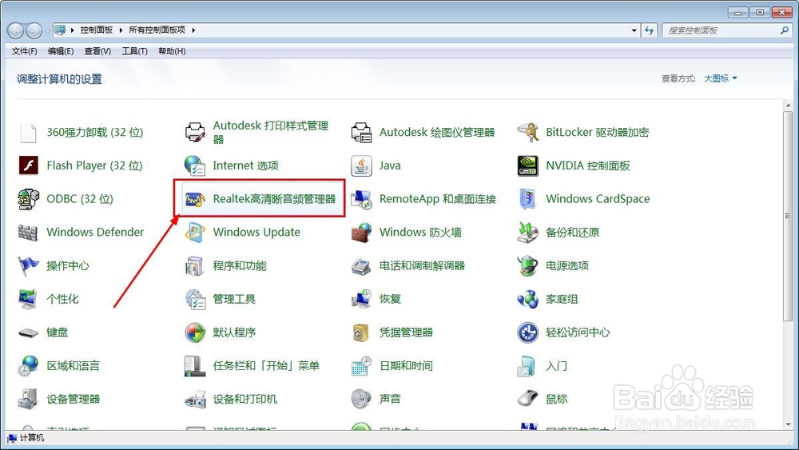The image size is (799, 450).
Task: Open the 入门 getting started icon
Action: [x=528, y=366]
